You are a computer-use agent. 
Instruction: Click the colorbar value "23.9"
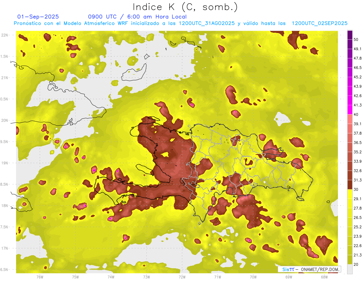click(x=358, y=236)
